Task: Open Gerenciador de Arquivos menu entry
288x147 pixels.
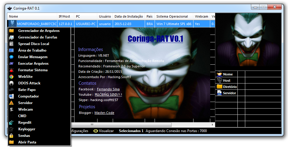Action: click(39, 31)
